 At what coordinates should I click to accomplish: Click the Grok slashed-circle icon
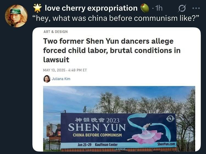[x=182, y=8]
